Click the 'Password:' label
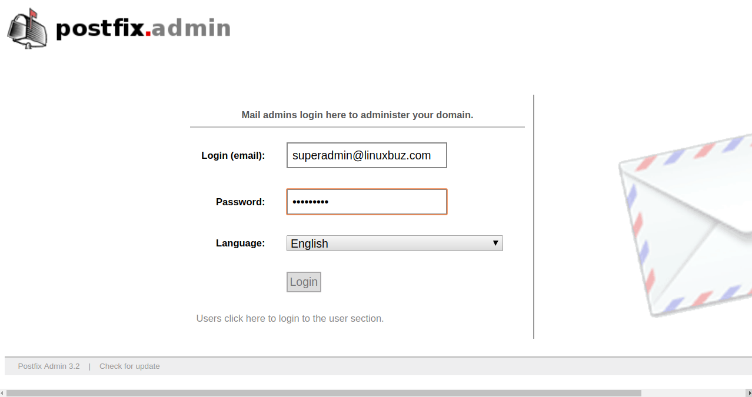 pyautogui.click(x=241, y=202)
